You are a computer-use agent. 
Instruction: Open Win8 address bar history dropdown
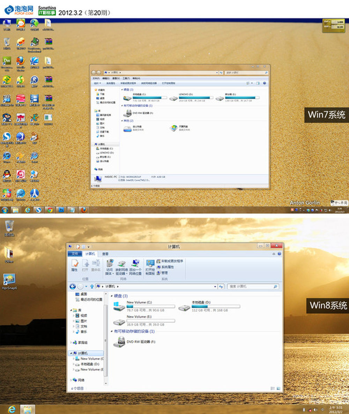(215, 287)
